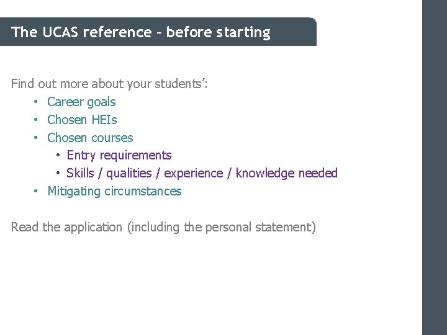The width and height of the screenshot is (447, 335).
Task: Select the 'Find out more about your students' line
Action: (x=109, y=84)
